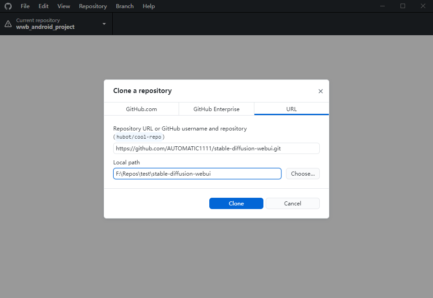This screenshot has width=433, height=298.
Task: Click the Cancel button
Action: [x=292, y=203]
